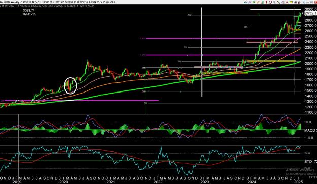Click the 1500.0 price axis label
This screenshot has width=317, height=184.
(x=311, y=90)
